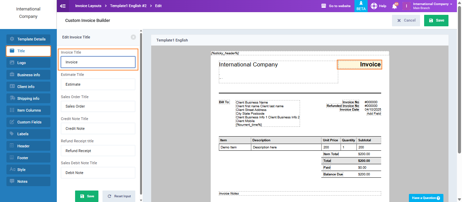The height and width of the screenshot is (202, 462).
Task: Click the Credit Note Title field
Action: (98, 128)
